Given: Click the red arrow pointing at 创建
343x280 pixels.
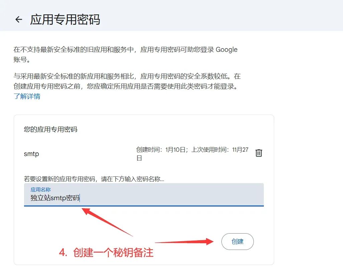Looking at the screenshot, I should 184,242.
